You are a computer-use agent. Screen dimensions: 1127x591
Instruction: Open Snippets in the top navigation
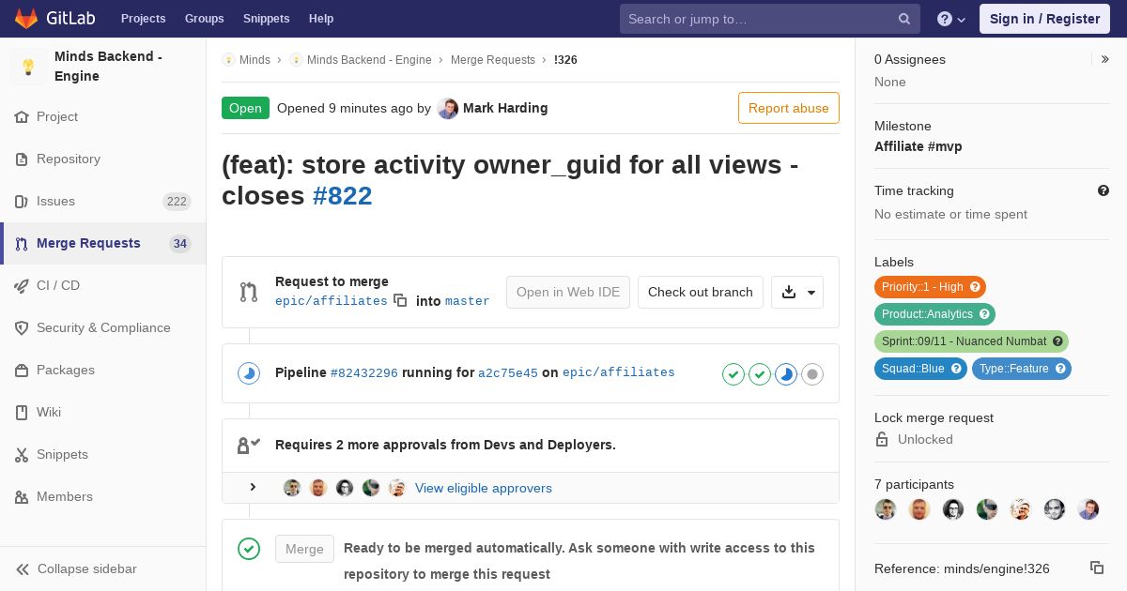[266, 19]
